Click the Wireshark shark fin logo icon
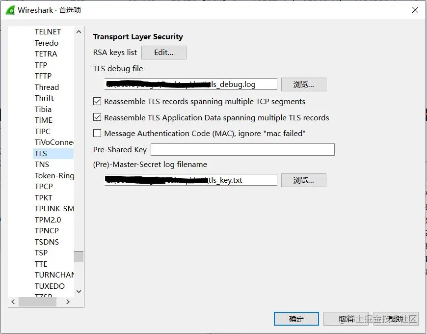This screenshot has width=427, height=334. 10,10
